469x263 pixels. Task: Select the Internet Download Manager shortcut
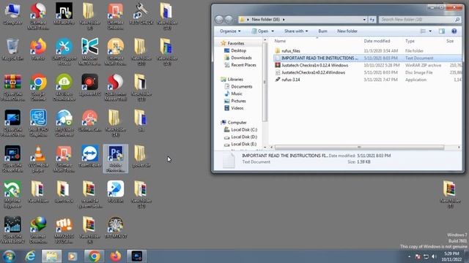[x=38, y=230]
